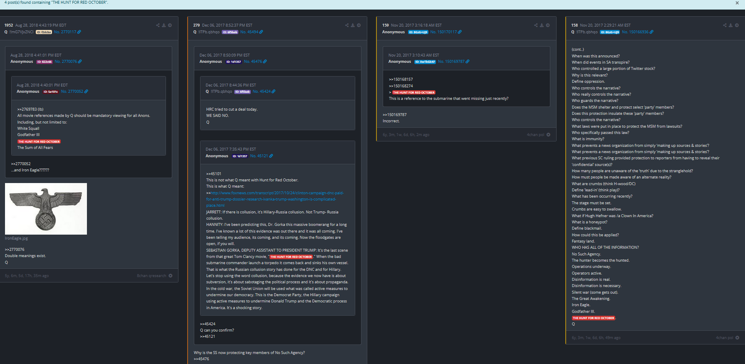Click chain icon beside No. 150166936

click(651, 32)
